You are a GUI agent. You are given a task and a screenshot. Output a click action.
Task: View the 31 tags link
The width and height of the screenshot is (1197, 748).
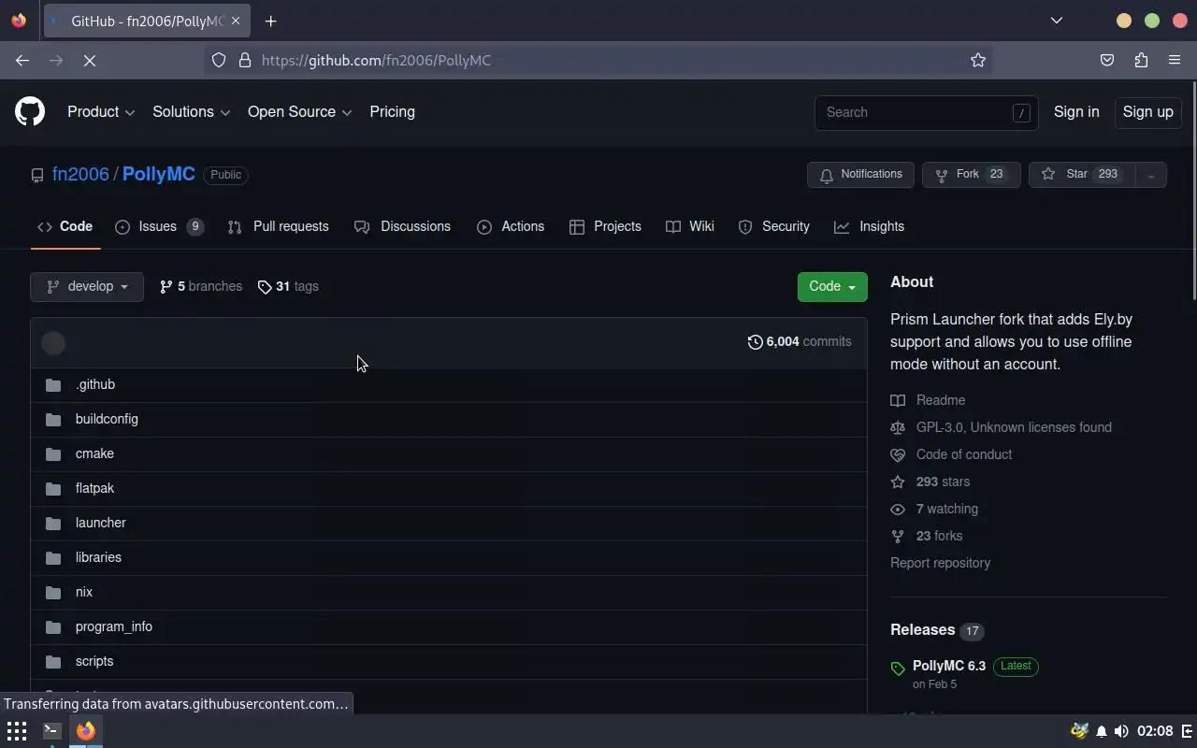coord(288,287)
